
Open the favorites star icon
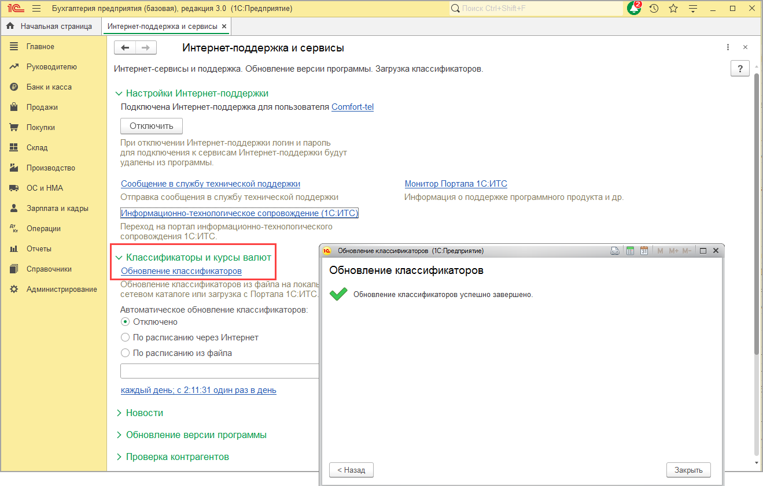click(673, 9)
